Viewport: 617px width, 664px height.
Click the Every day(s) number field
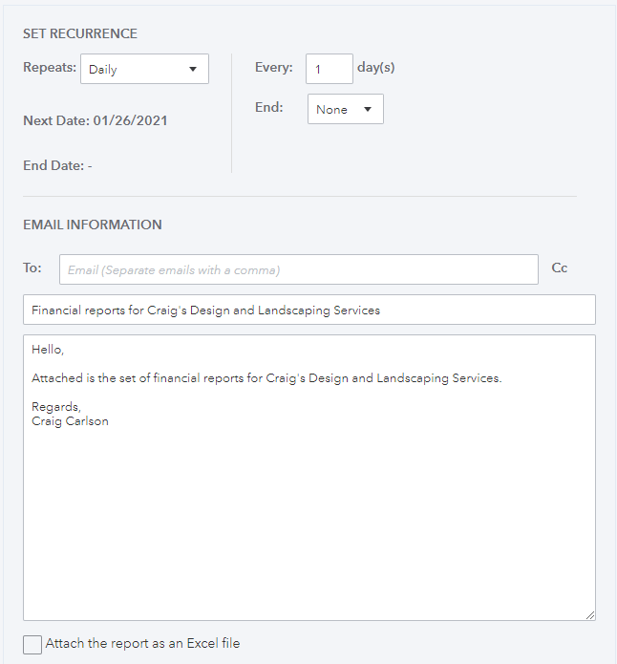coord(330,69)
